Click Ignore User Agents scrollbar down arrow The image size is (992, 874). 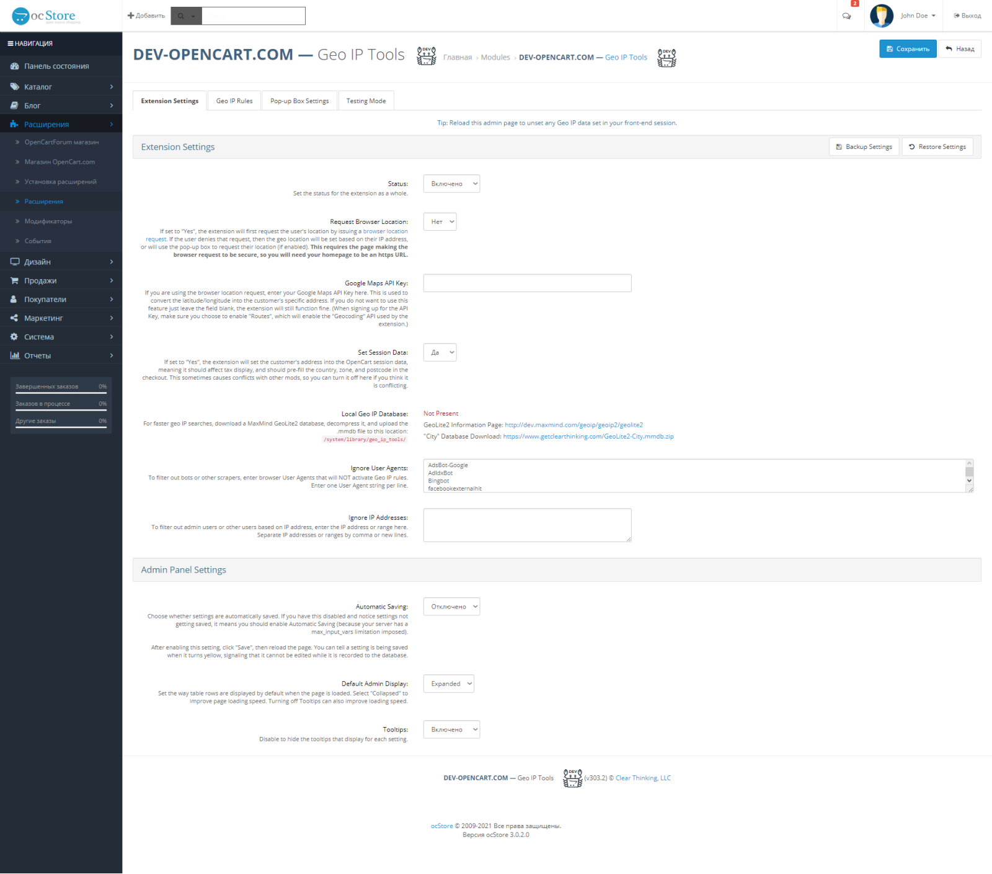(969, 481)
